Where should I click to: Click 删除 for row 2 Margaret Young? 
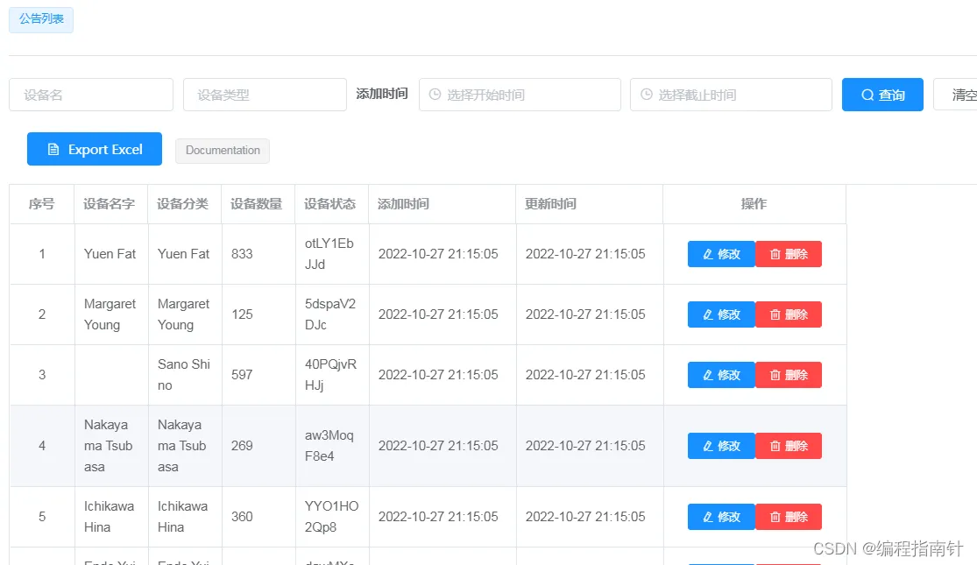click(789, 314)
